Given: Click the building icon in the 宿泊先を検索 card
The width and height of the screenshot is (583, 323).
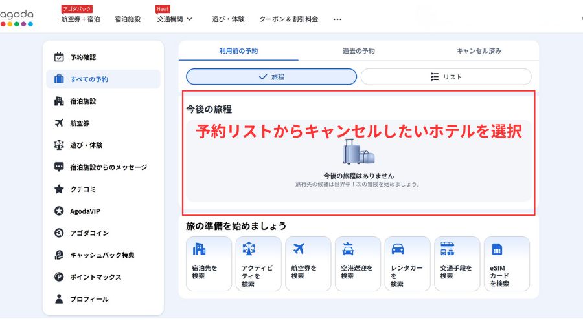Looking at the screenshot, I should point(199,249).
